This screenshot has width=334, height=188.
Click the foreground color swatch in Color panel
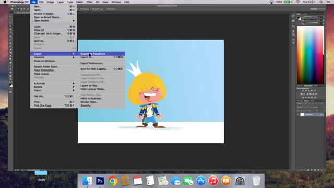[299, 17]
